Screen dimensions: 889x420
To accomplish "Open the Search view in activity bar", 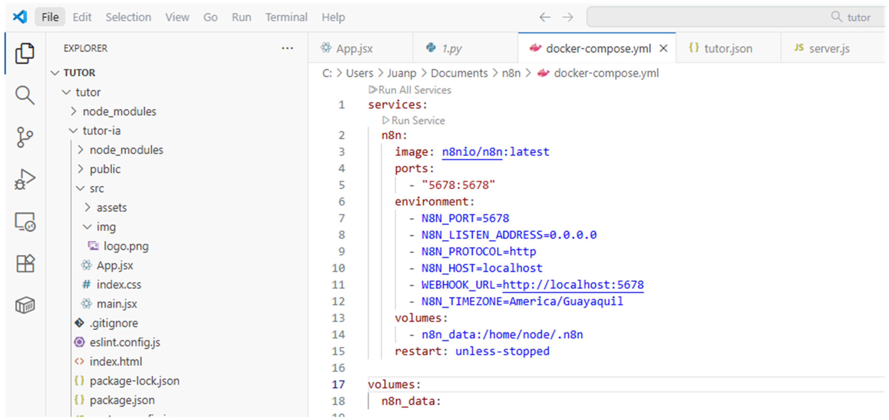I will [25, 95].
